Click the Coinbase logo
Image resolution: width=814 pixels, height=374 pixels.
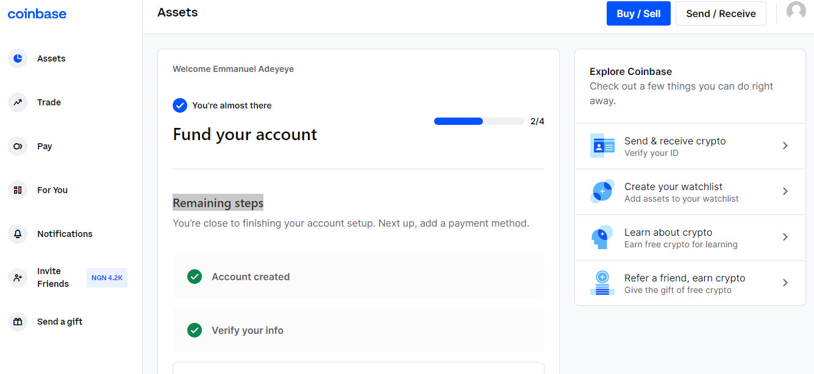[37, 13]
